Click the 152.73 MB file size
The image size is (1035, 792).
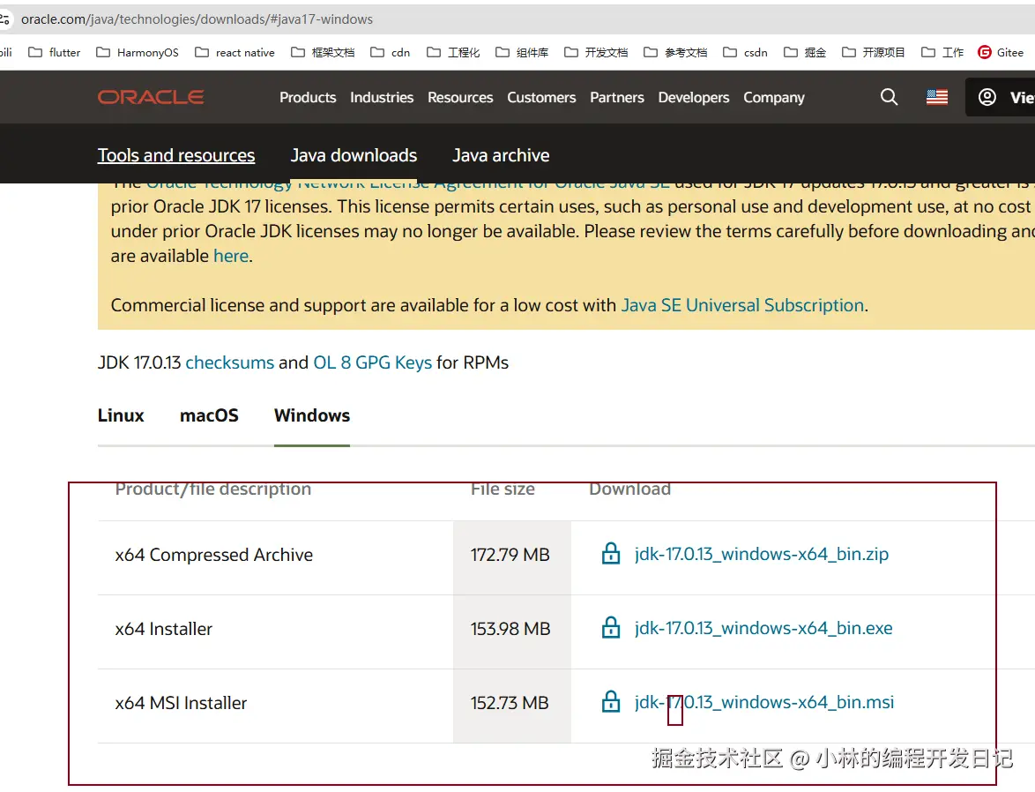point(509,703)
